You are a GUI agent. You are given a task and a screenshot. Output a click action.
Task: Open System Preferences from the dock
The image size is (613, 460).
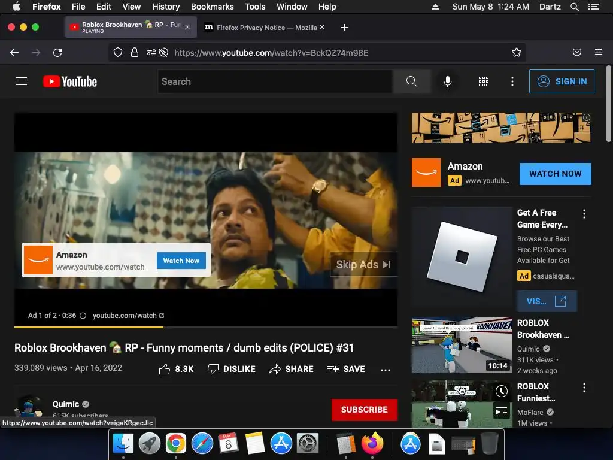(x=308, y=444)
